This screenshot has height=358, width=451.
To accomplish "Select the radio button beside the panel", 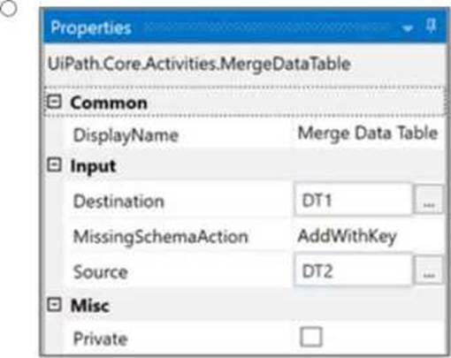I will [x=8, y=9].
